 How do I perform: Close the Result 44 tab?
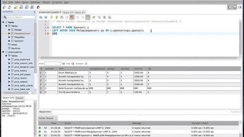coord(50,112)
